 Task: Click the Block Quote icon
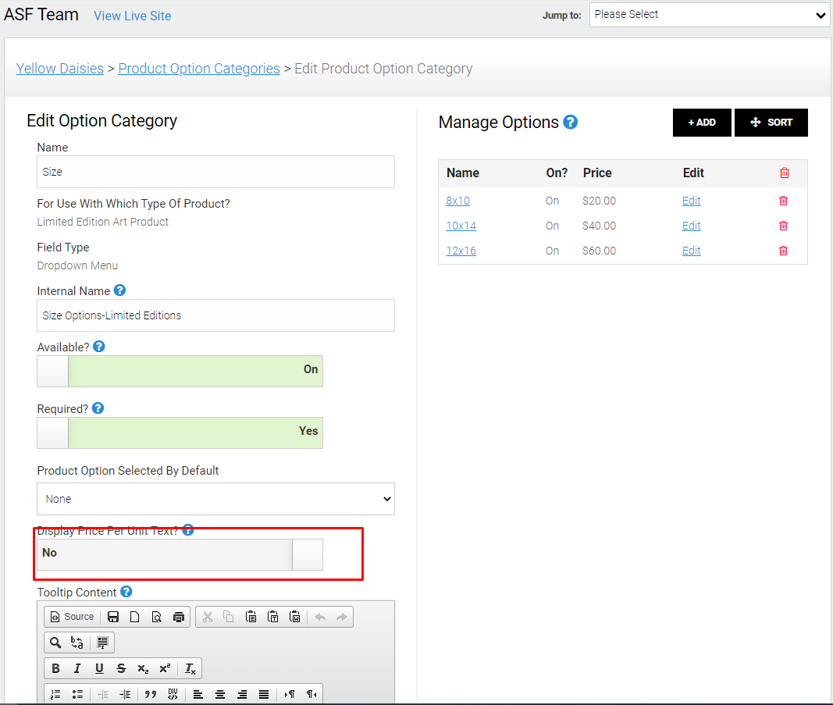click(151, 694)
